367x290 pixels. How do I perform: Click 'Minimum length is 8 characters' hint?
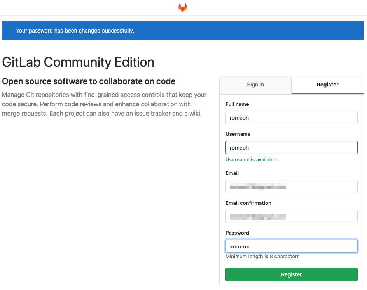point(262,256)
